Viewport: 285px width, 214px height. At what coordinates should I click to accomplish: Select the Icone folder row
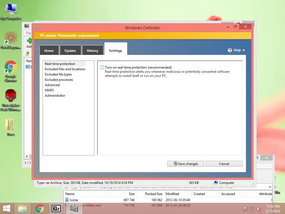point(168,200)
